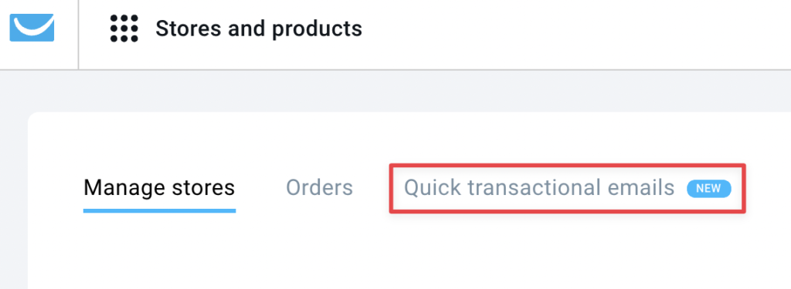The image size is (791, 289).
Task: Click the Stores and products heading
Action: tap(259, 29)
